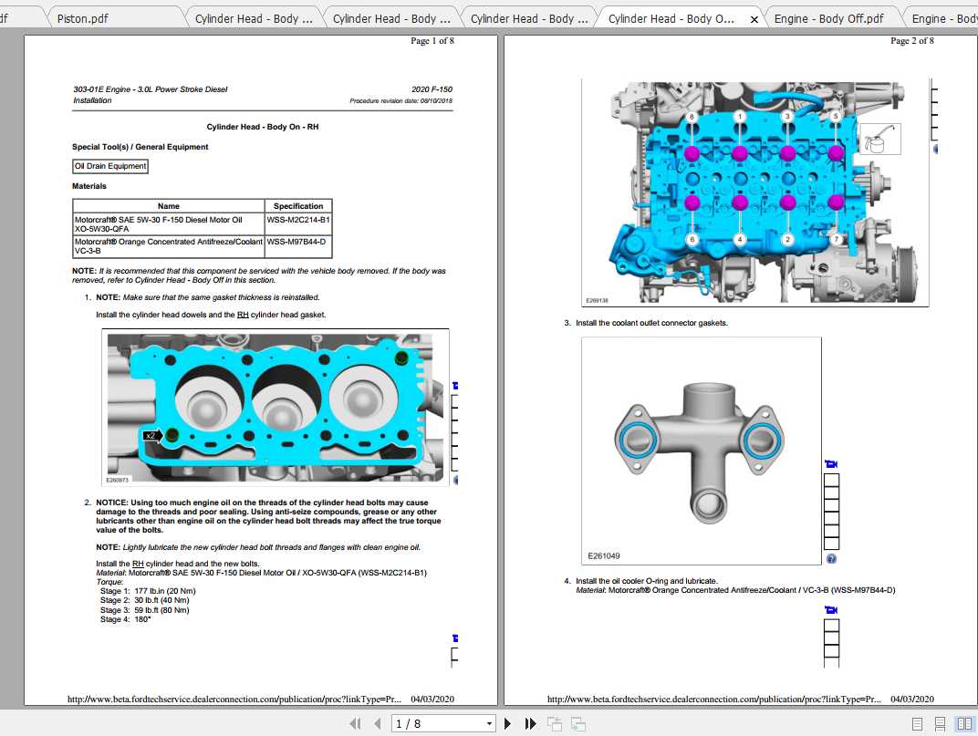
Task: Click the 'Stage 1: 177 lb.in (20 Nm)' torque line
Action: coord(148,591)
